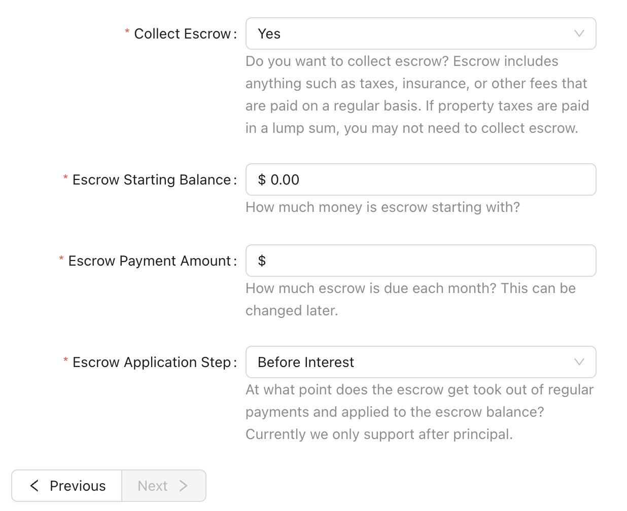Click the dollar sign in Starting Balance field
Viewport: 627px width, 511px height.
coord(262,179)
